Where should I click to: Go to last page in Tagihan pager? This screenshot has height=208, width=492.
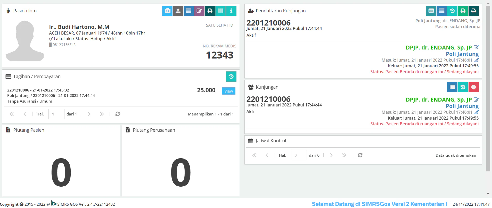102,114
